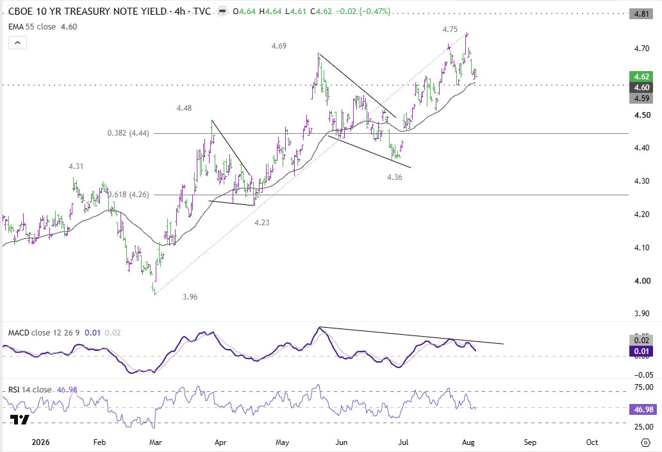Click the gray 0.02 MACD signal label
Viewport: 662px width, 452px height.
[x=641, y=341]
